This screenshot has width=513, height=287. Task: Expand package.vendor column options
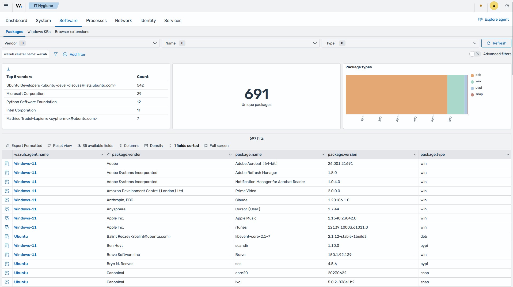[x=230, y=155]
